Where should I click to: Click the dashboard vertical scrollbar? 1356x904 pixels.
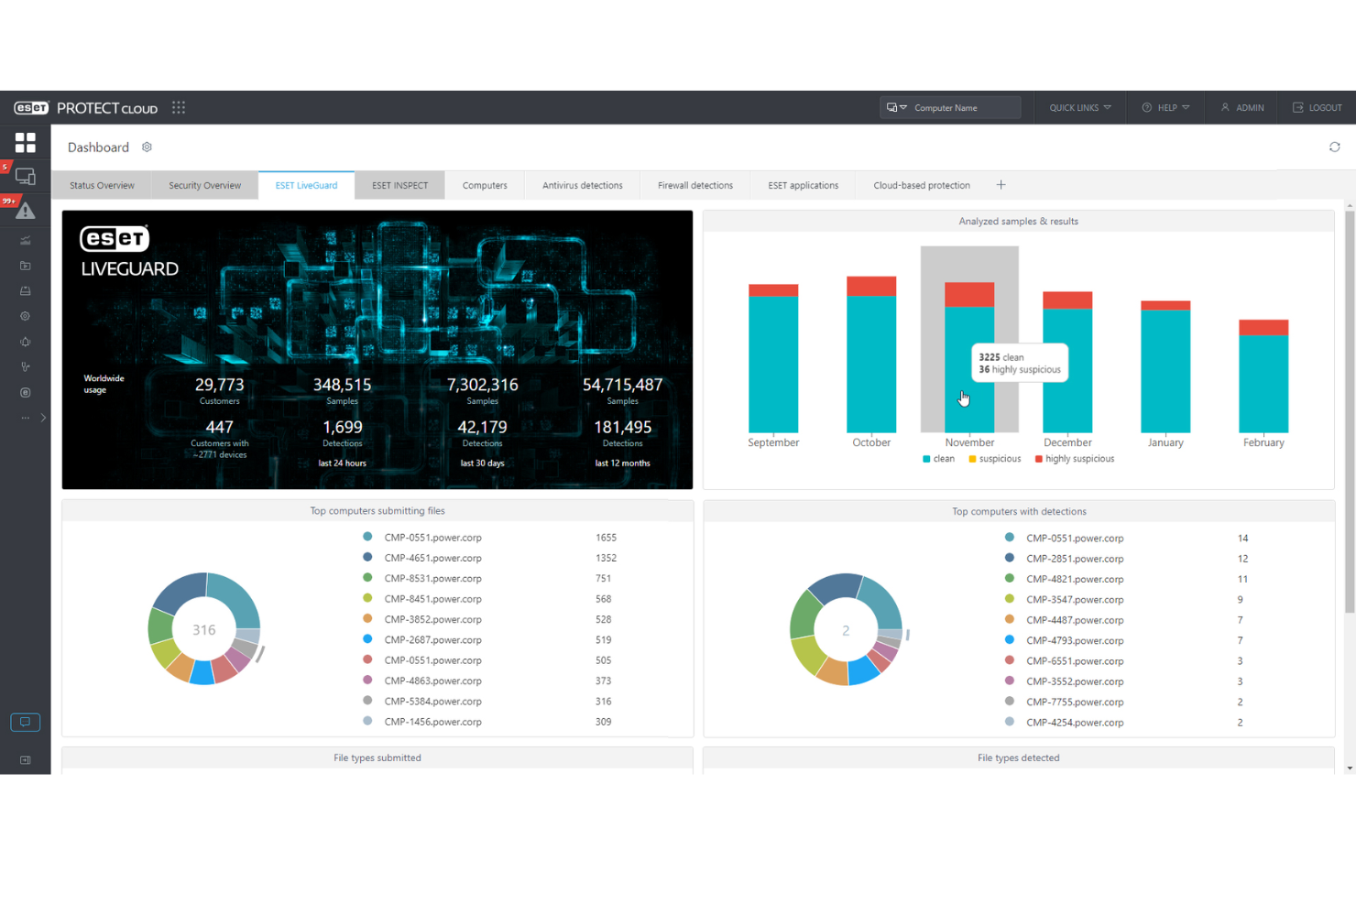coord(1349,412)
